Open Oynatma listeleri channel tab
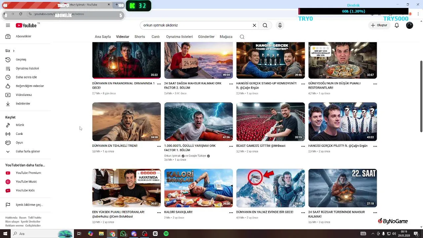423x238 pixels. pyautogui.click(x=179, y=37)
